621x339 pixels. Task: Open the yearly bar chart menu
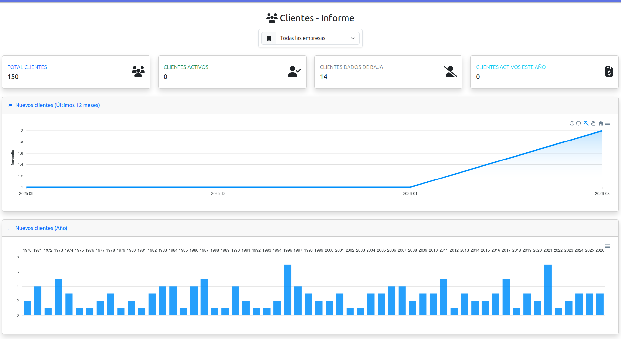tap(608, 246)
